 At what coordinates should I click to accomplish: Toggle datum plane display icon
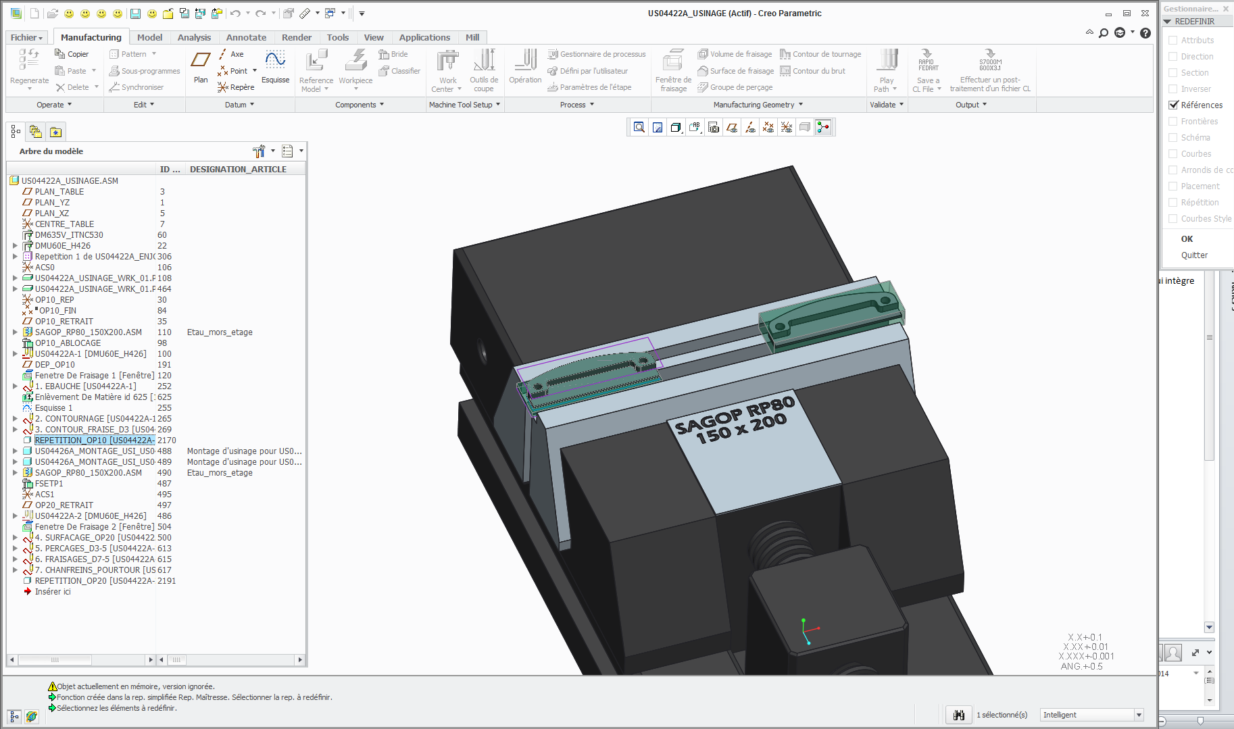coord(732,127)
